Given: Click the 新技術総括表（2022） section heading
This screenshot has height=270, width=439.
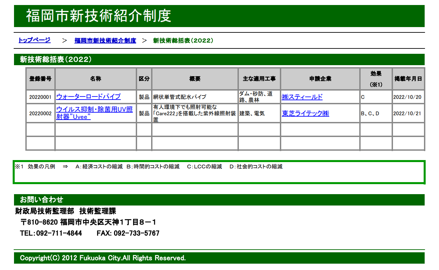Looking at the screenshot, I should [x=219, y=59].
